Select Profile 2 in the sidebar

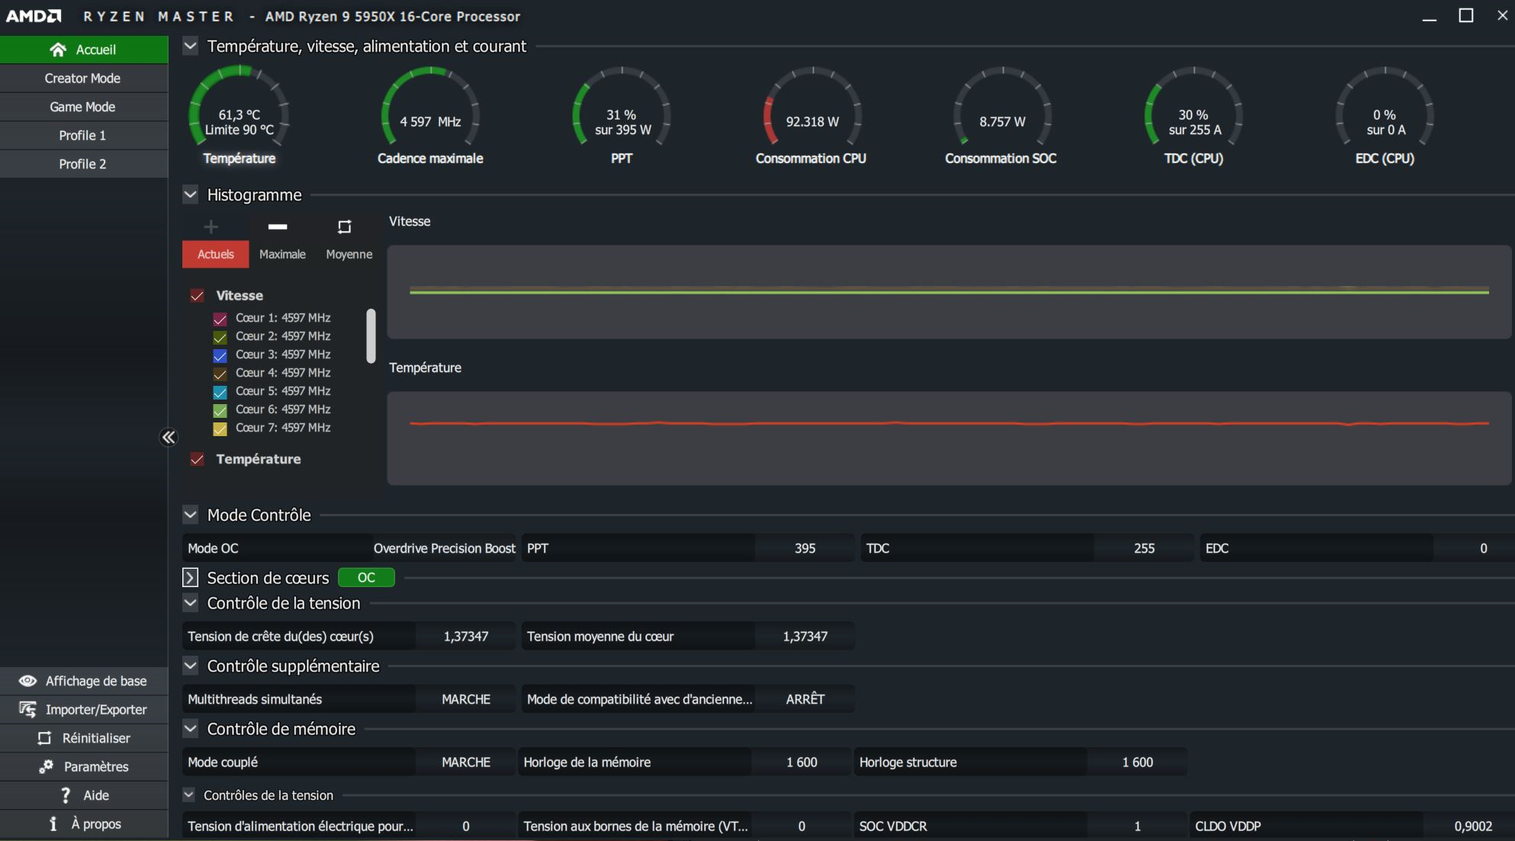(x=82, y=164)
